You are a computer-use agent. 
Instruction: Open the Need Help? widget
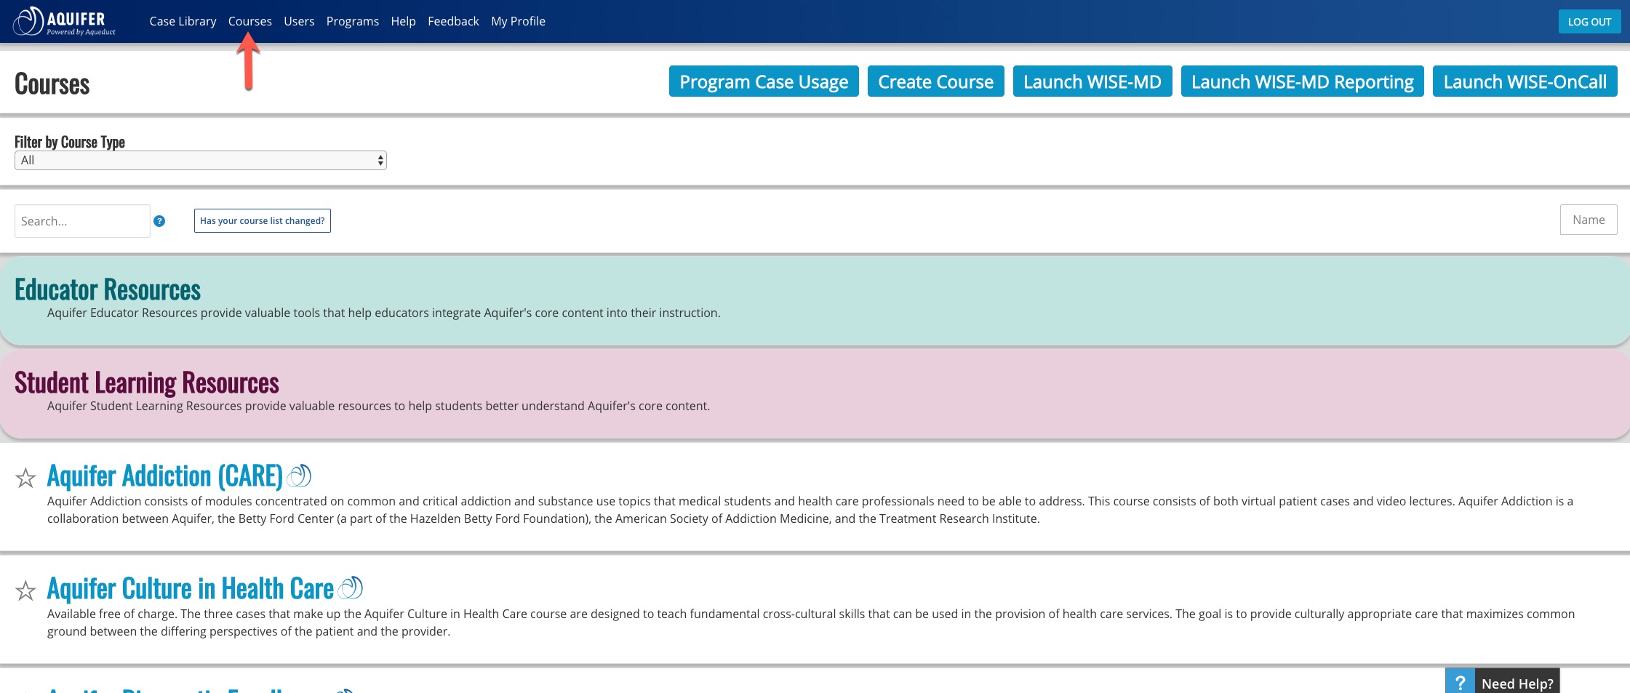tap(1503, 682)
